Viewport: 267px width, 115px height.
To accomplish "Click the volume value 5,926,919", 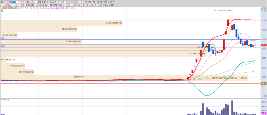I will (30, 5).
